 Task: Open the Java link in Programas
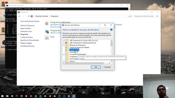[x=52, y=37]
